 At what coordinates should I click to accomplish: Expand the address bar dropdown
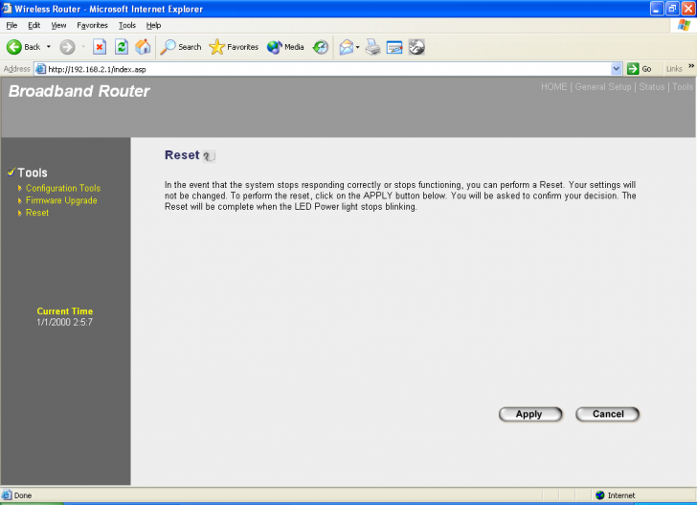(617, 69)
